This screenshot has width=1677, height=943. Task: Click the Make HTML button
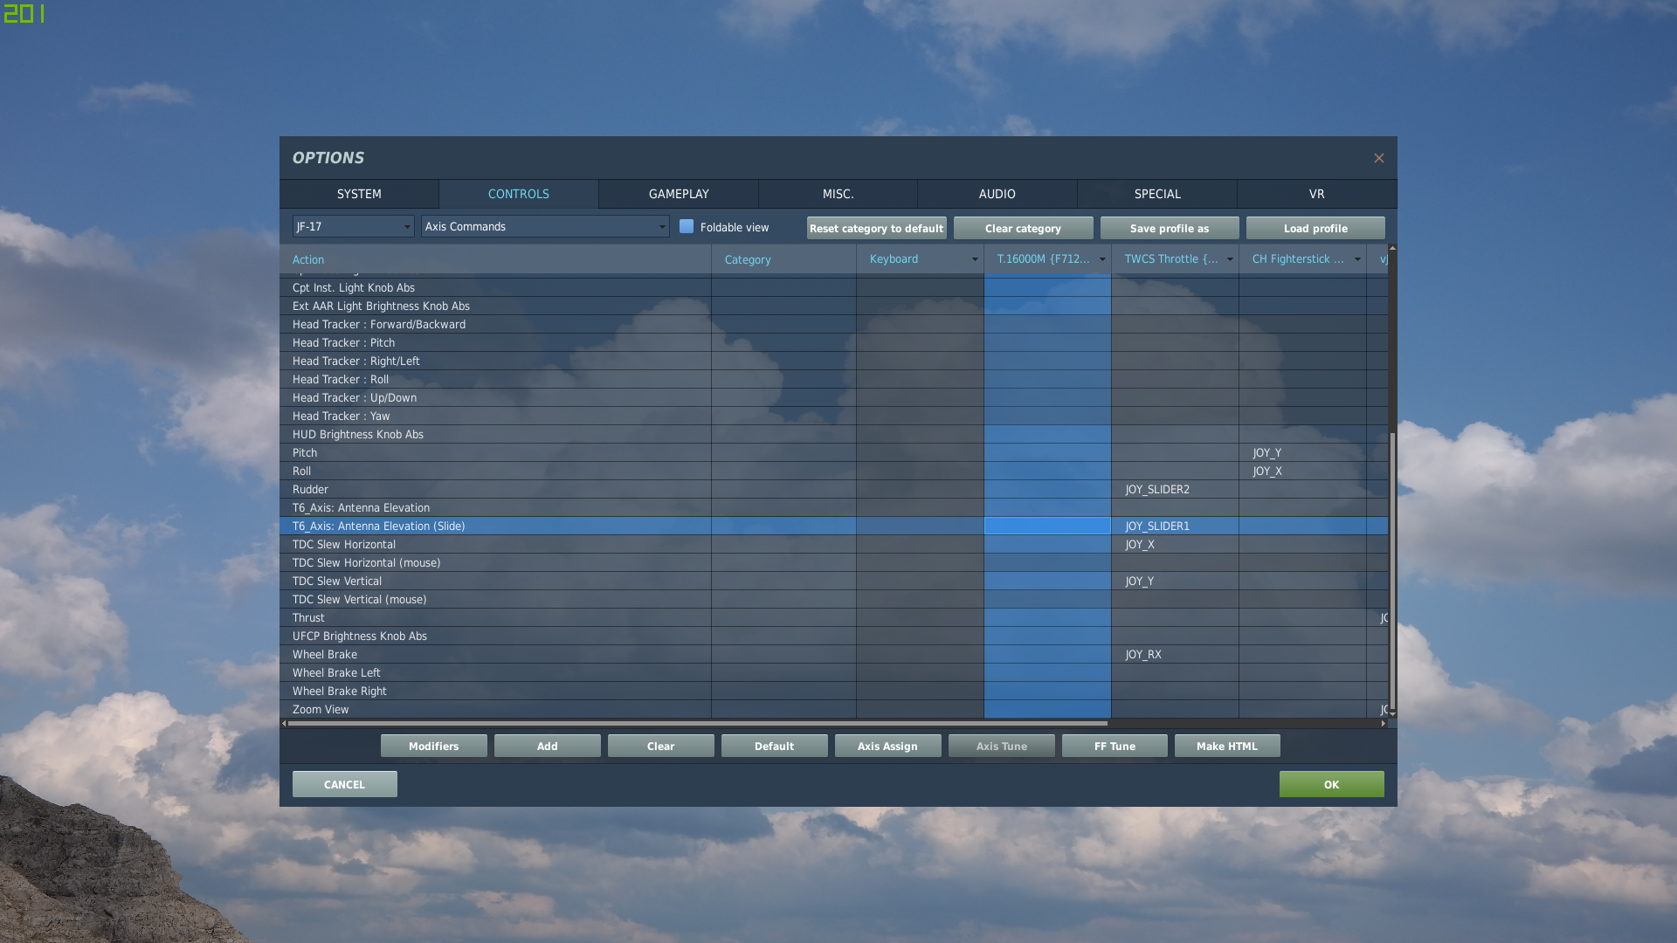(x=1227, y=746)
